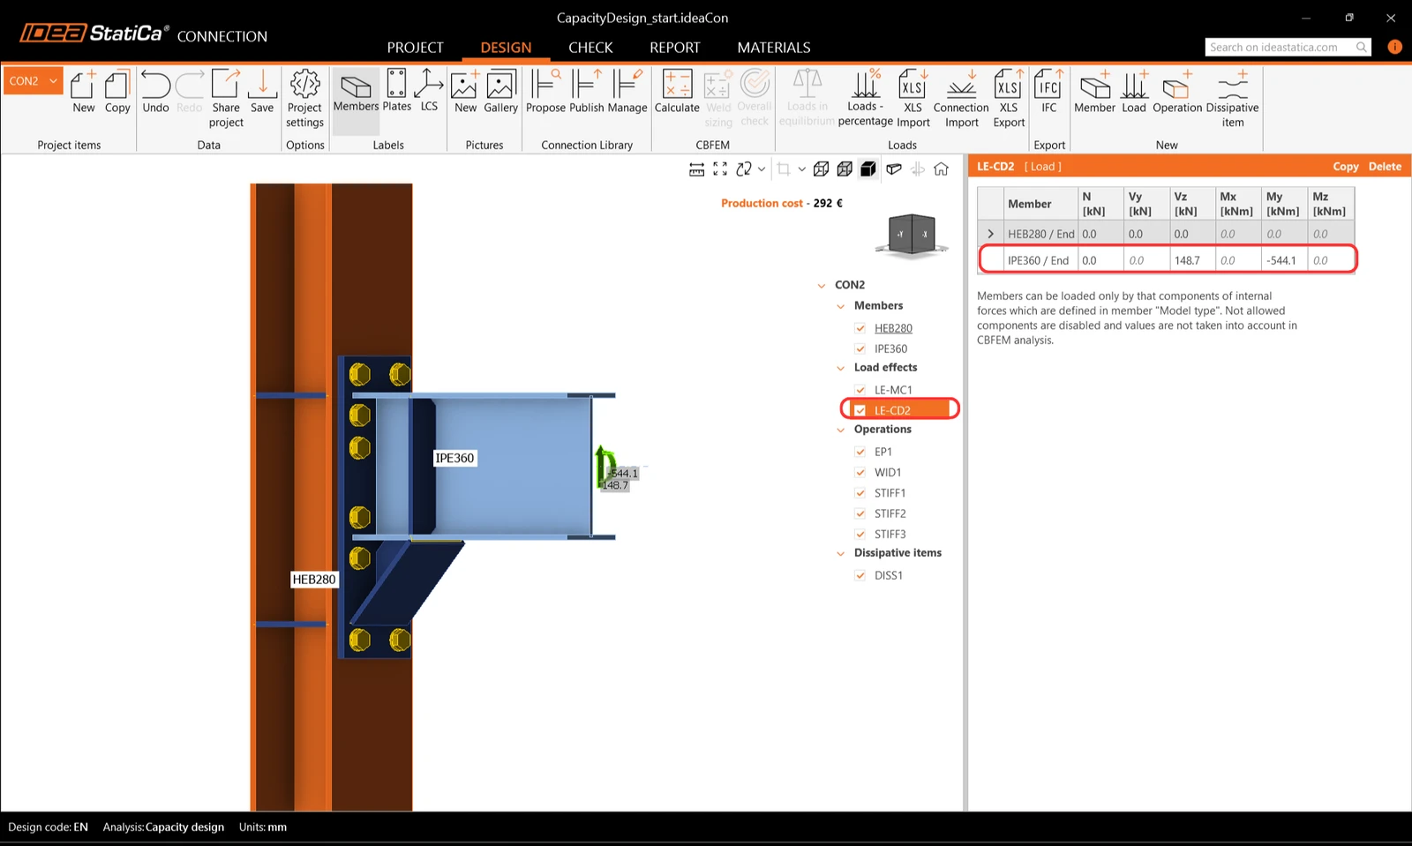Open XLS Import for loads
Screen dimensions: 1412x846
tap(913, 99)
